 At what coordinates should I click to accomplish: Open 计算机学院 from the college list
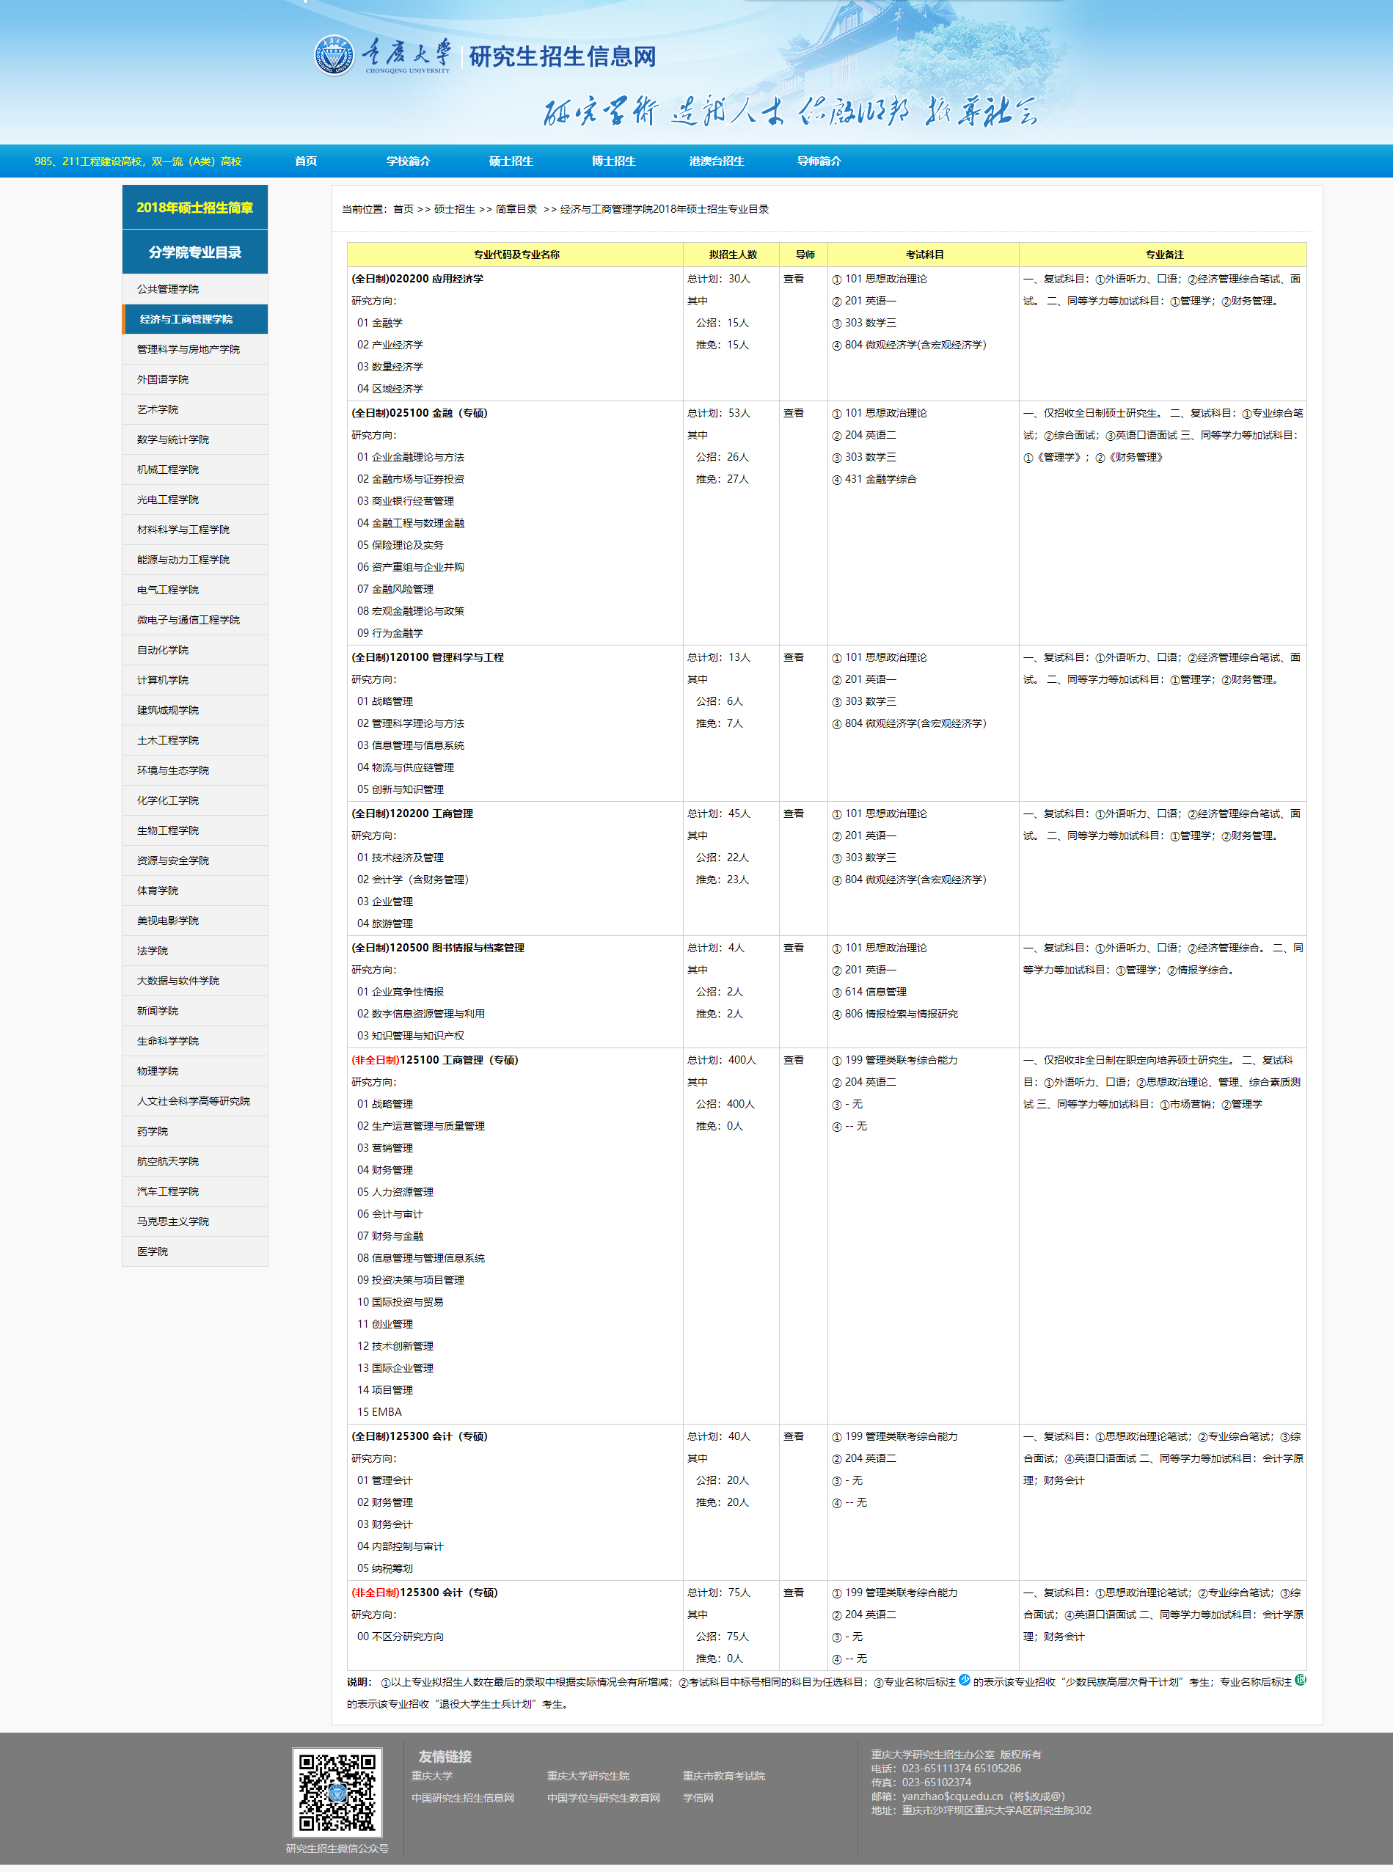[x=163, y=681]
